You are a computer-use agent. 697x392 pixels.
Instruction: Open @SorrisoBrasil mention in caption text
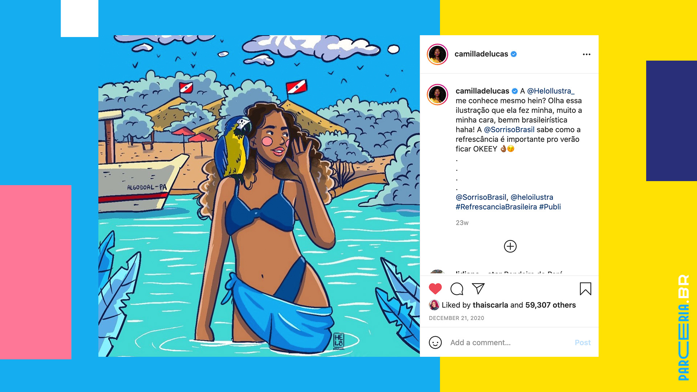point(509,130)
